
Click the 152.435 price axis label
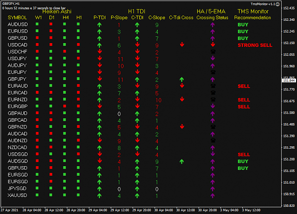pos(289,8)
